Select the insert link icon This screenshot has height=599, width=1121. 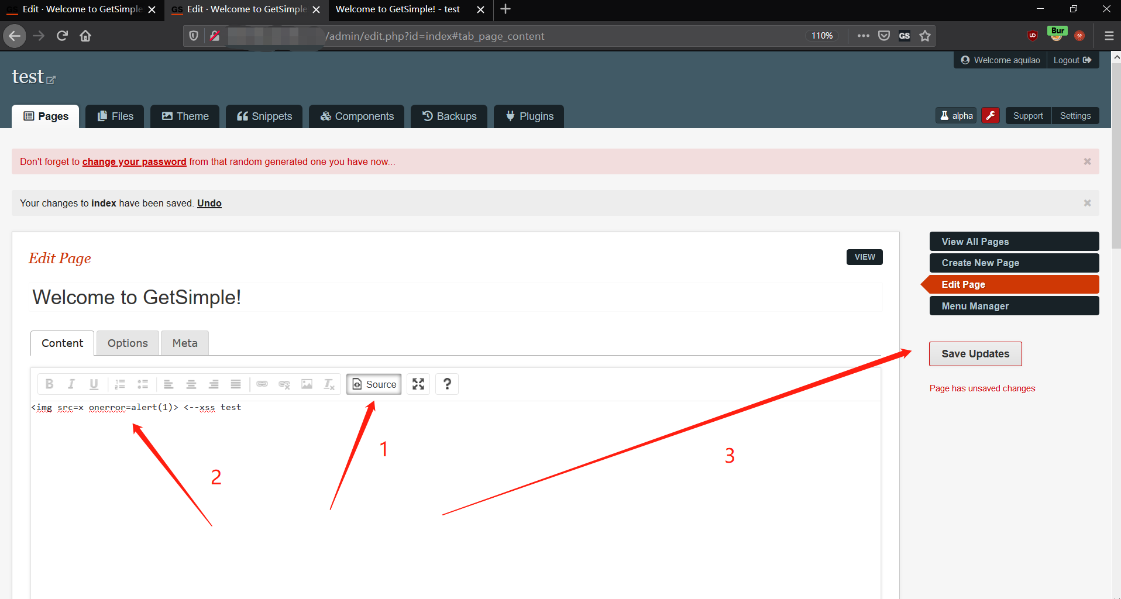(262, 384)
